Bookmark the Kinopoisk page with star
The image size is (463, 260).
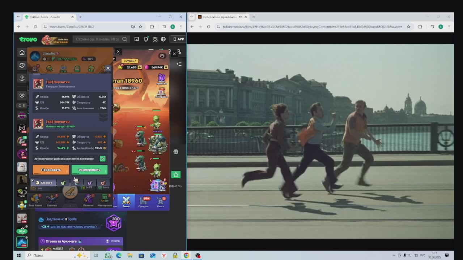pos(408,27)
